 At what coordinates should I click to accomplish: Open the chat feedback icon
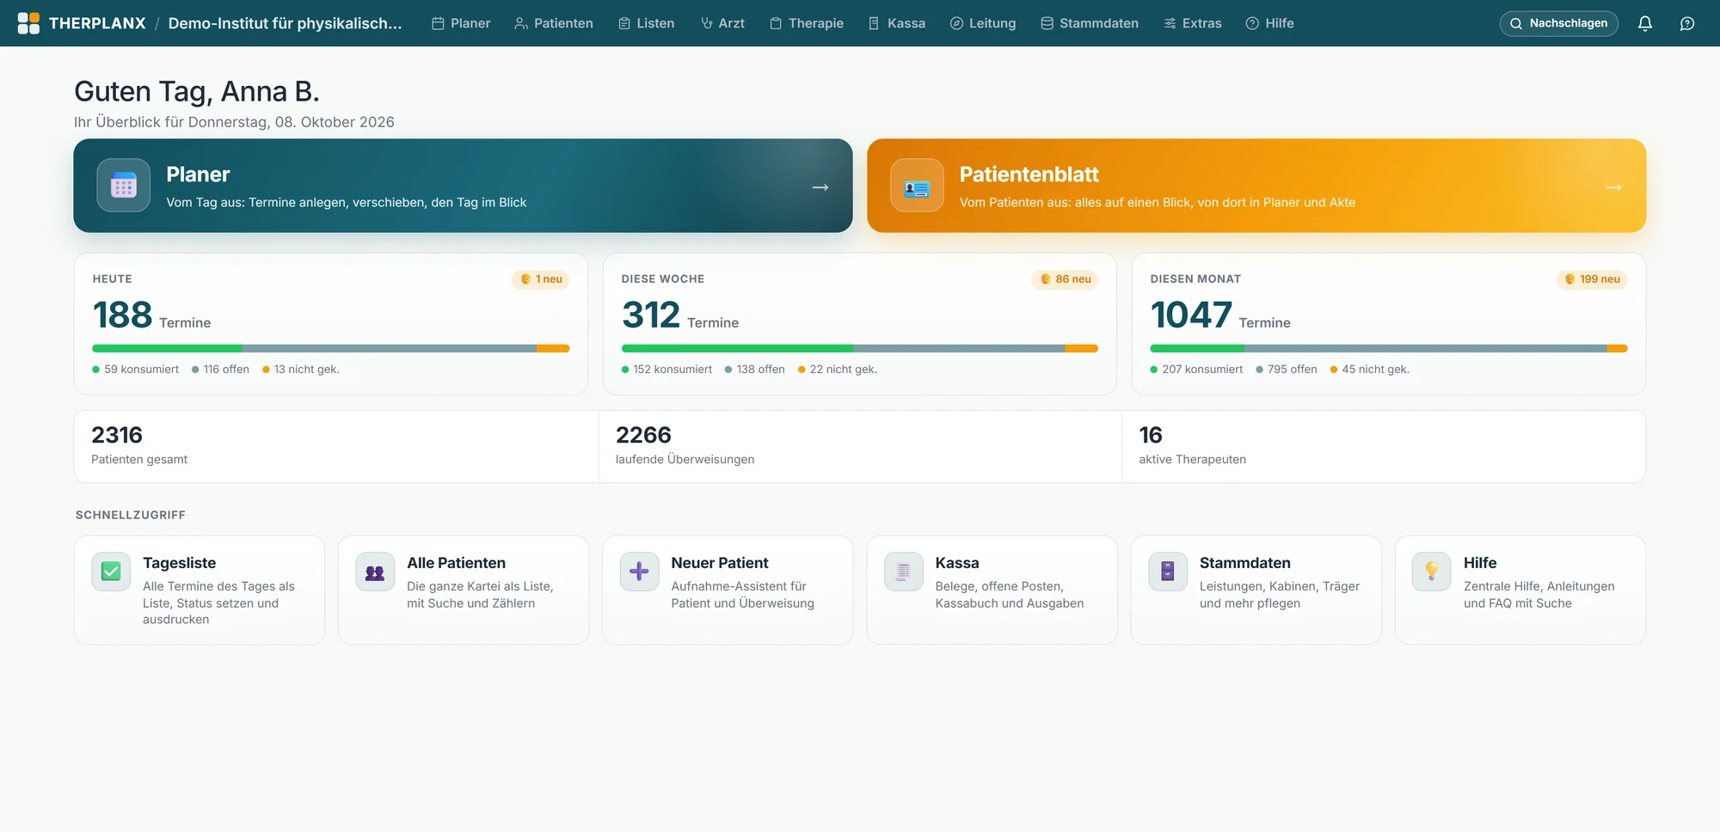coord(1687,23)
